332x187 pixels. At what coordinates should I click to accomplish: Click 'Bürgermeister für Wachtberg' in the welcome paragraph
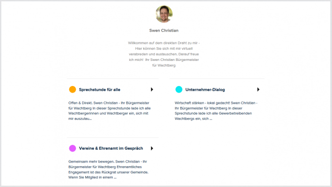175,62
